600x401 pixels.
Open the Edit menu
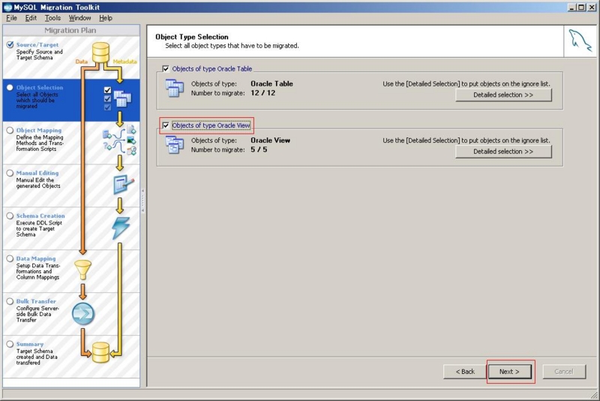[x=31, y=18]
